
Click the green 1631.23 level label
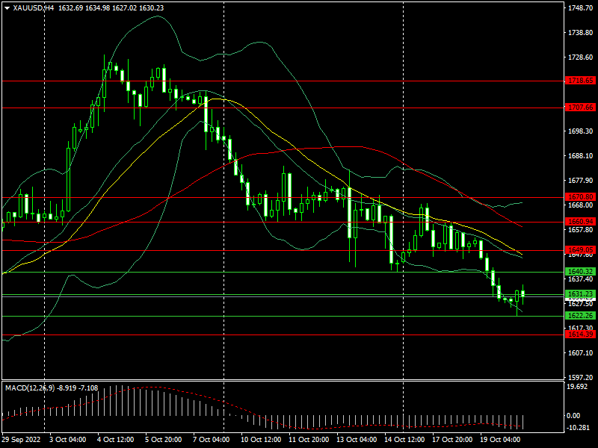(x=581, y=293)
